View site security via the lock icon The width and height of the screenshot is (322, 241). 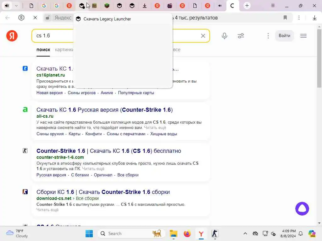pos(48,18)
